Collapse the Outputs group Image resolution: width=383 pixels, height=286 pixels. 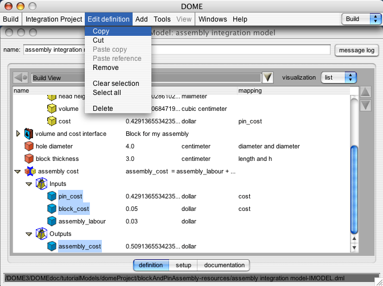tap(29, 234)
